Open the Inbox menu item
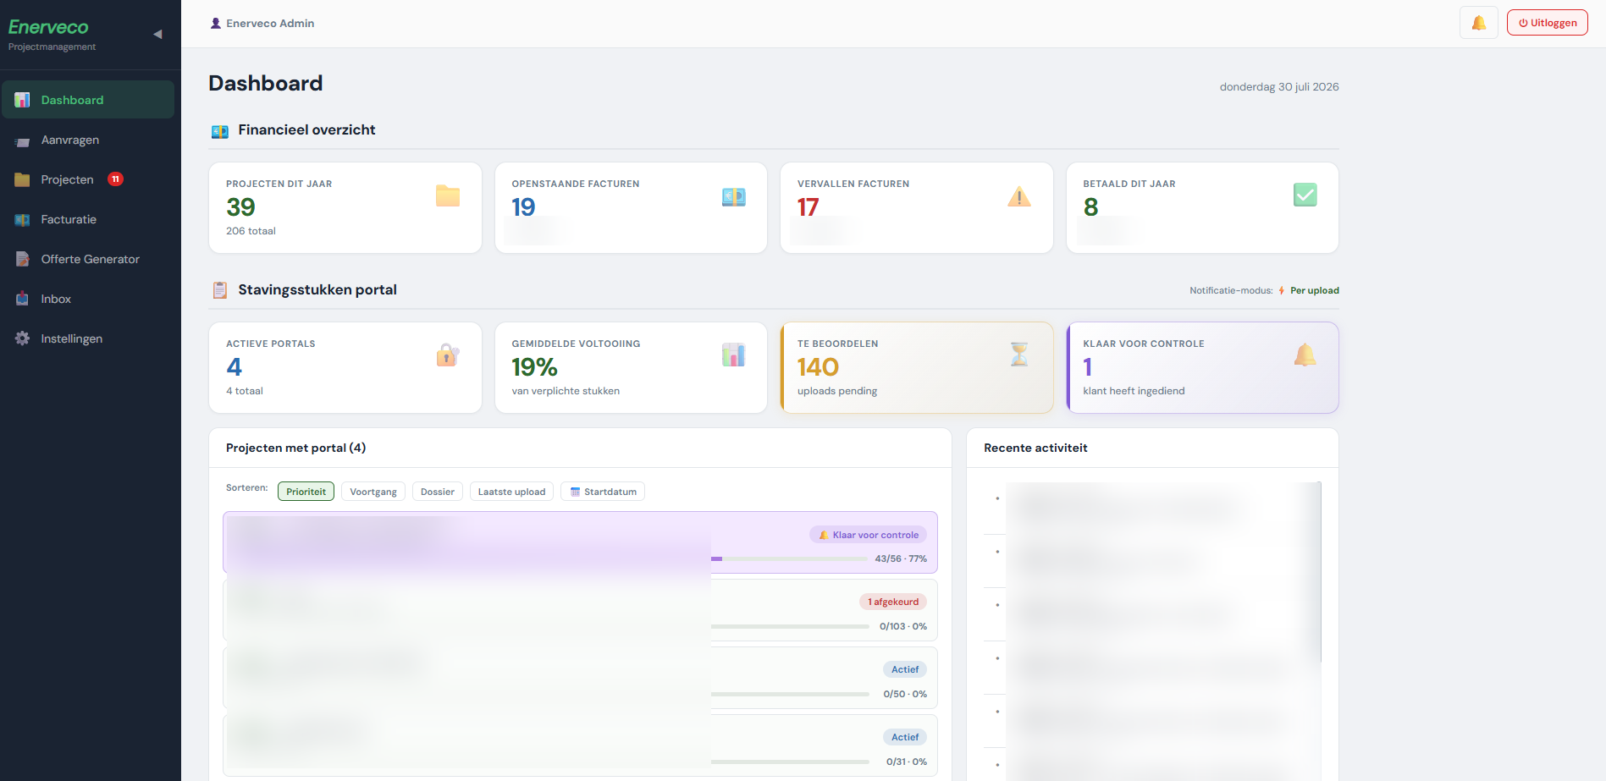Screen dimensions: 1606x781 (88, 299)
